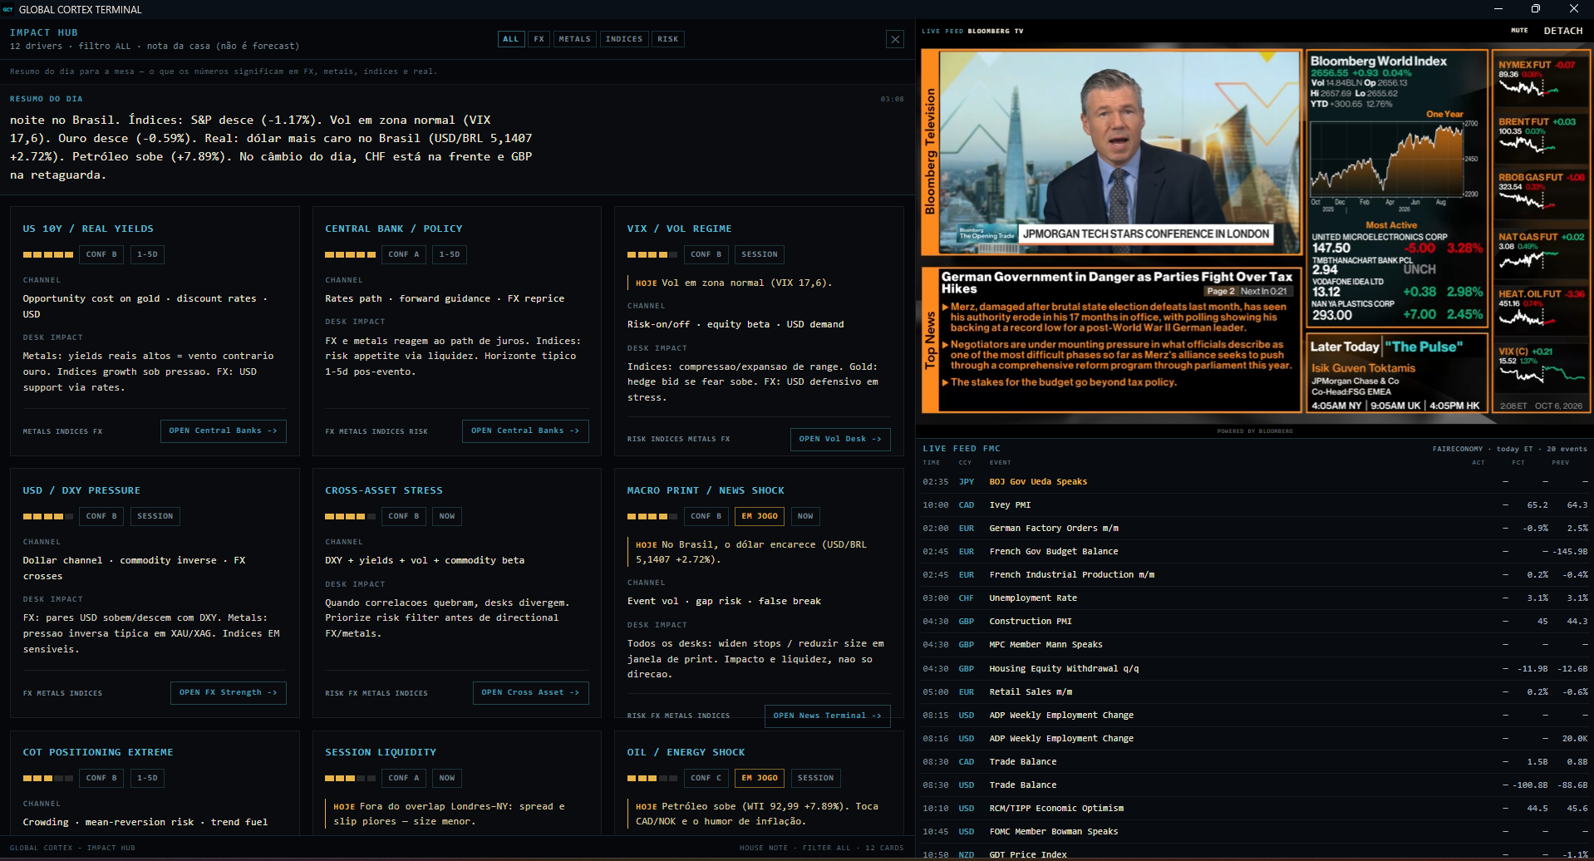Select FOMC Member Bowman Speaks event
Image resolution: width=1594 pixels, height=861 pixels.
coord(1255,832)
